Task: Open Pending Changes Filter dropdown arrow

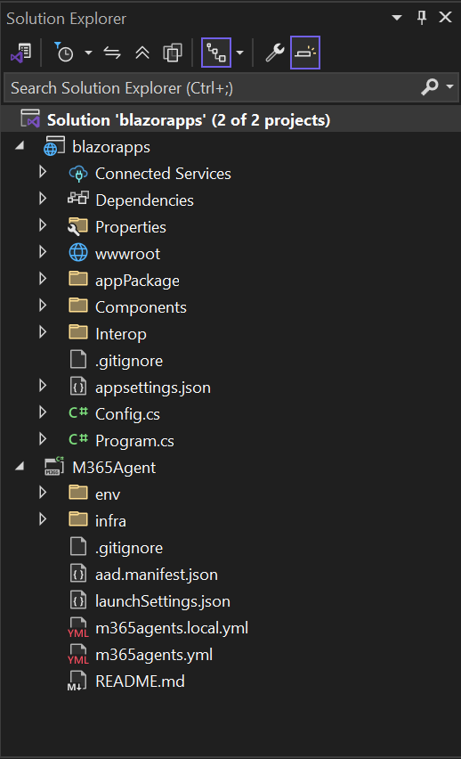Action: [x=88, y=53]
